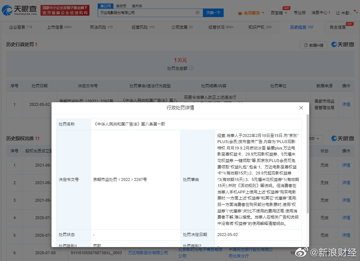Click the TianYanCha logo
The image size is (360, 261).
coord(19,10)
